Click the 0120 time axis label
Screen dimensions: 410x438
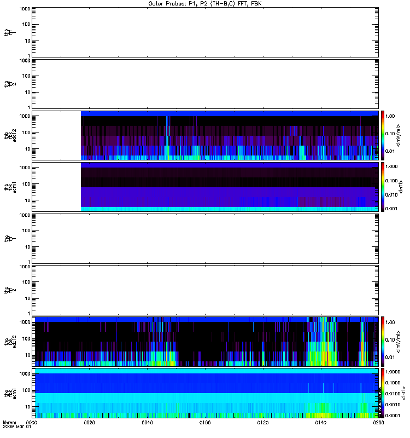point(263,423)
